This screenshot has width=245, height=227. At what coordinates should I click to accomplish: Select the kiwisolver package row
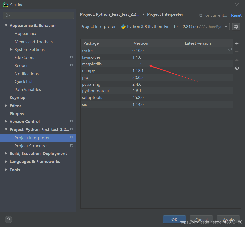(157, 57)
